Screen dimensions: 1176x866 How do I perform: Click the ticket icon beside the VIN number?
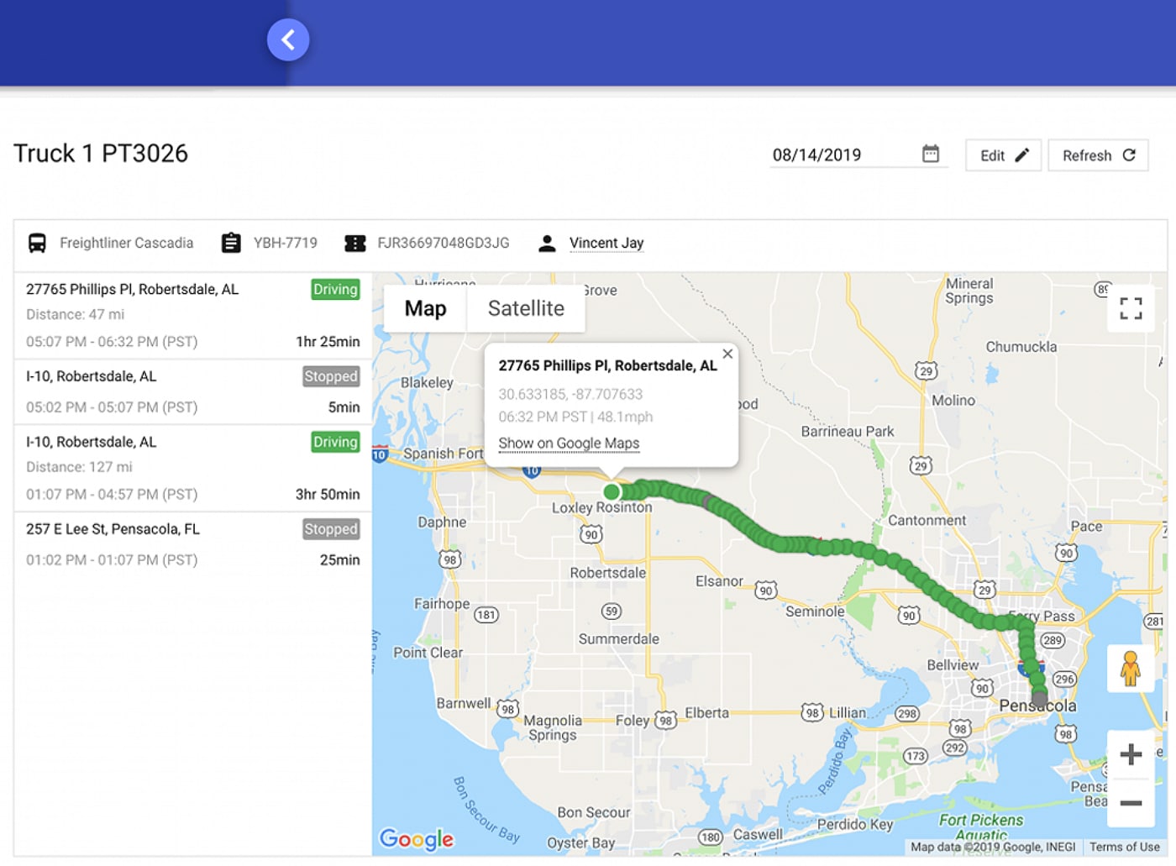pos(355,243)
